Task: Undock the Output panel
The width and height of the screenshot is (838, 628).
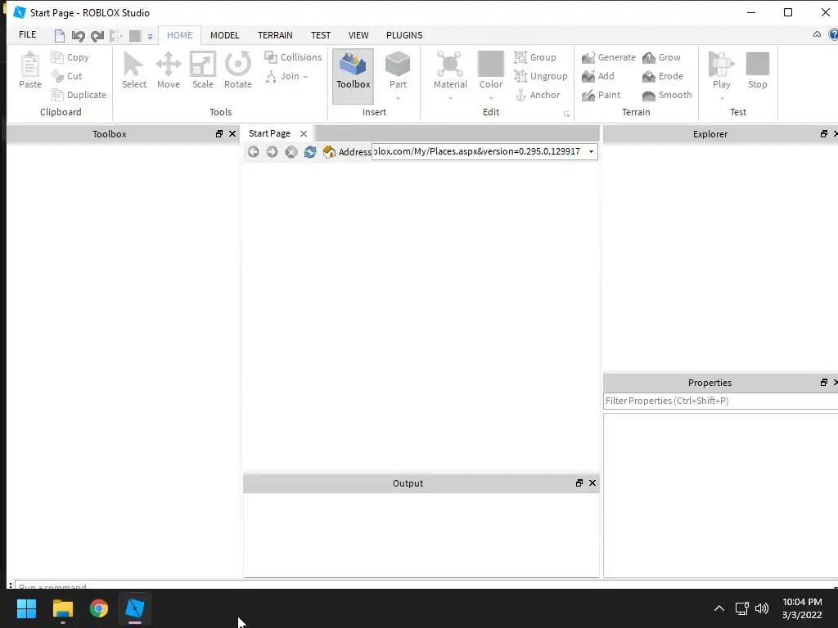Action: [579, 482]
